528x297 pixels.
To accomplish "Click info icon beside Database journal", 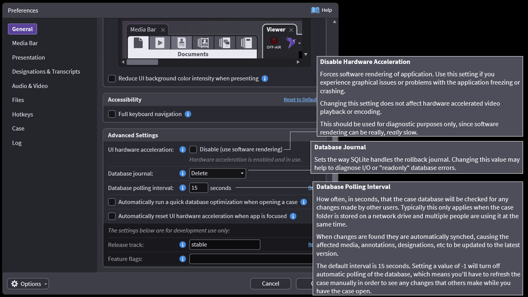I will pyautogui.click(x=183, y=174).
